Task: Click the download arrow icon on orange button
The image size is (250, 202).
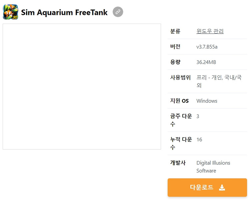Action: pyautogui.click(x=222, y=187)
